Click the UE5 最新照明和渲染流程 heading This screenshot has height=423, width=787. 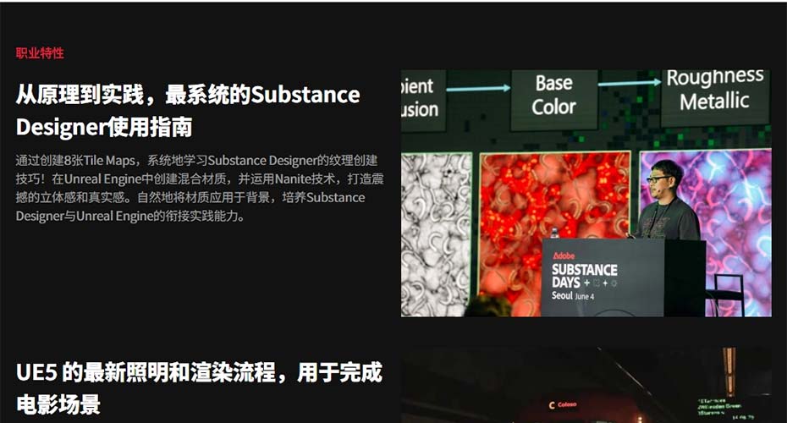(199, 387)
